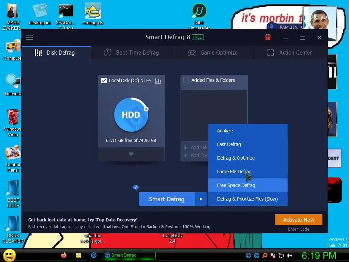Launch IObit Uninstaller desktop icon

(199, 16)
